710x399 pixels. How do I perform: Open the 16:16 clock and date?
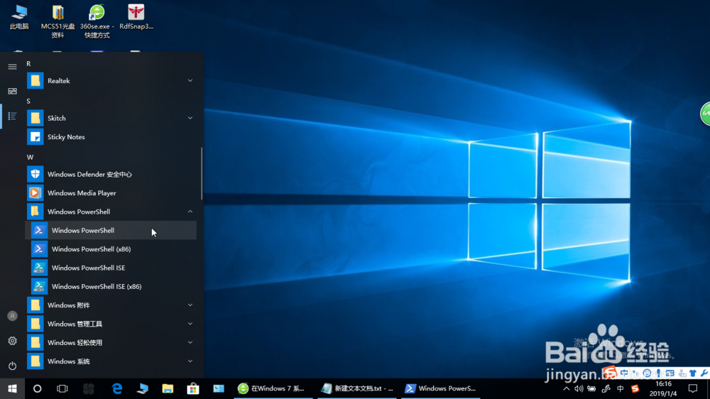663,388
